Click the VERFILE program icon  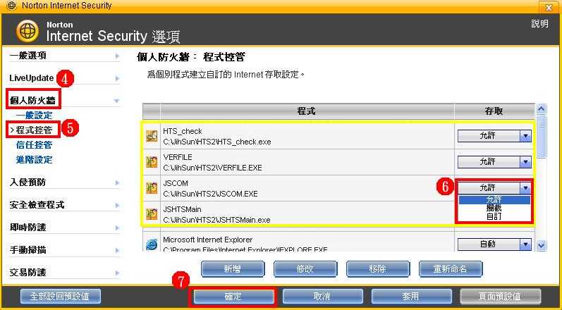151,162
